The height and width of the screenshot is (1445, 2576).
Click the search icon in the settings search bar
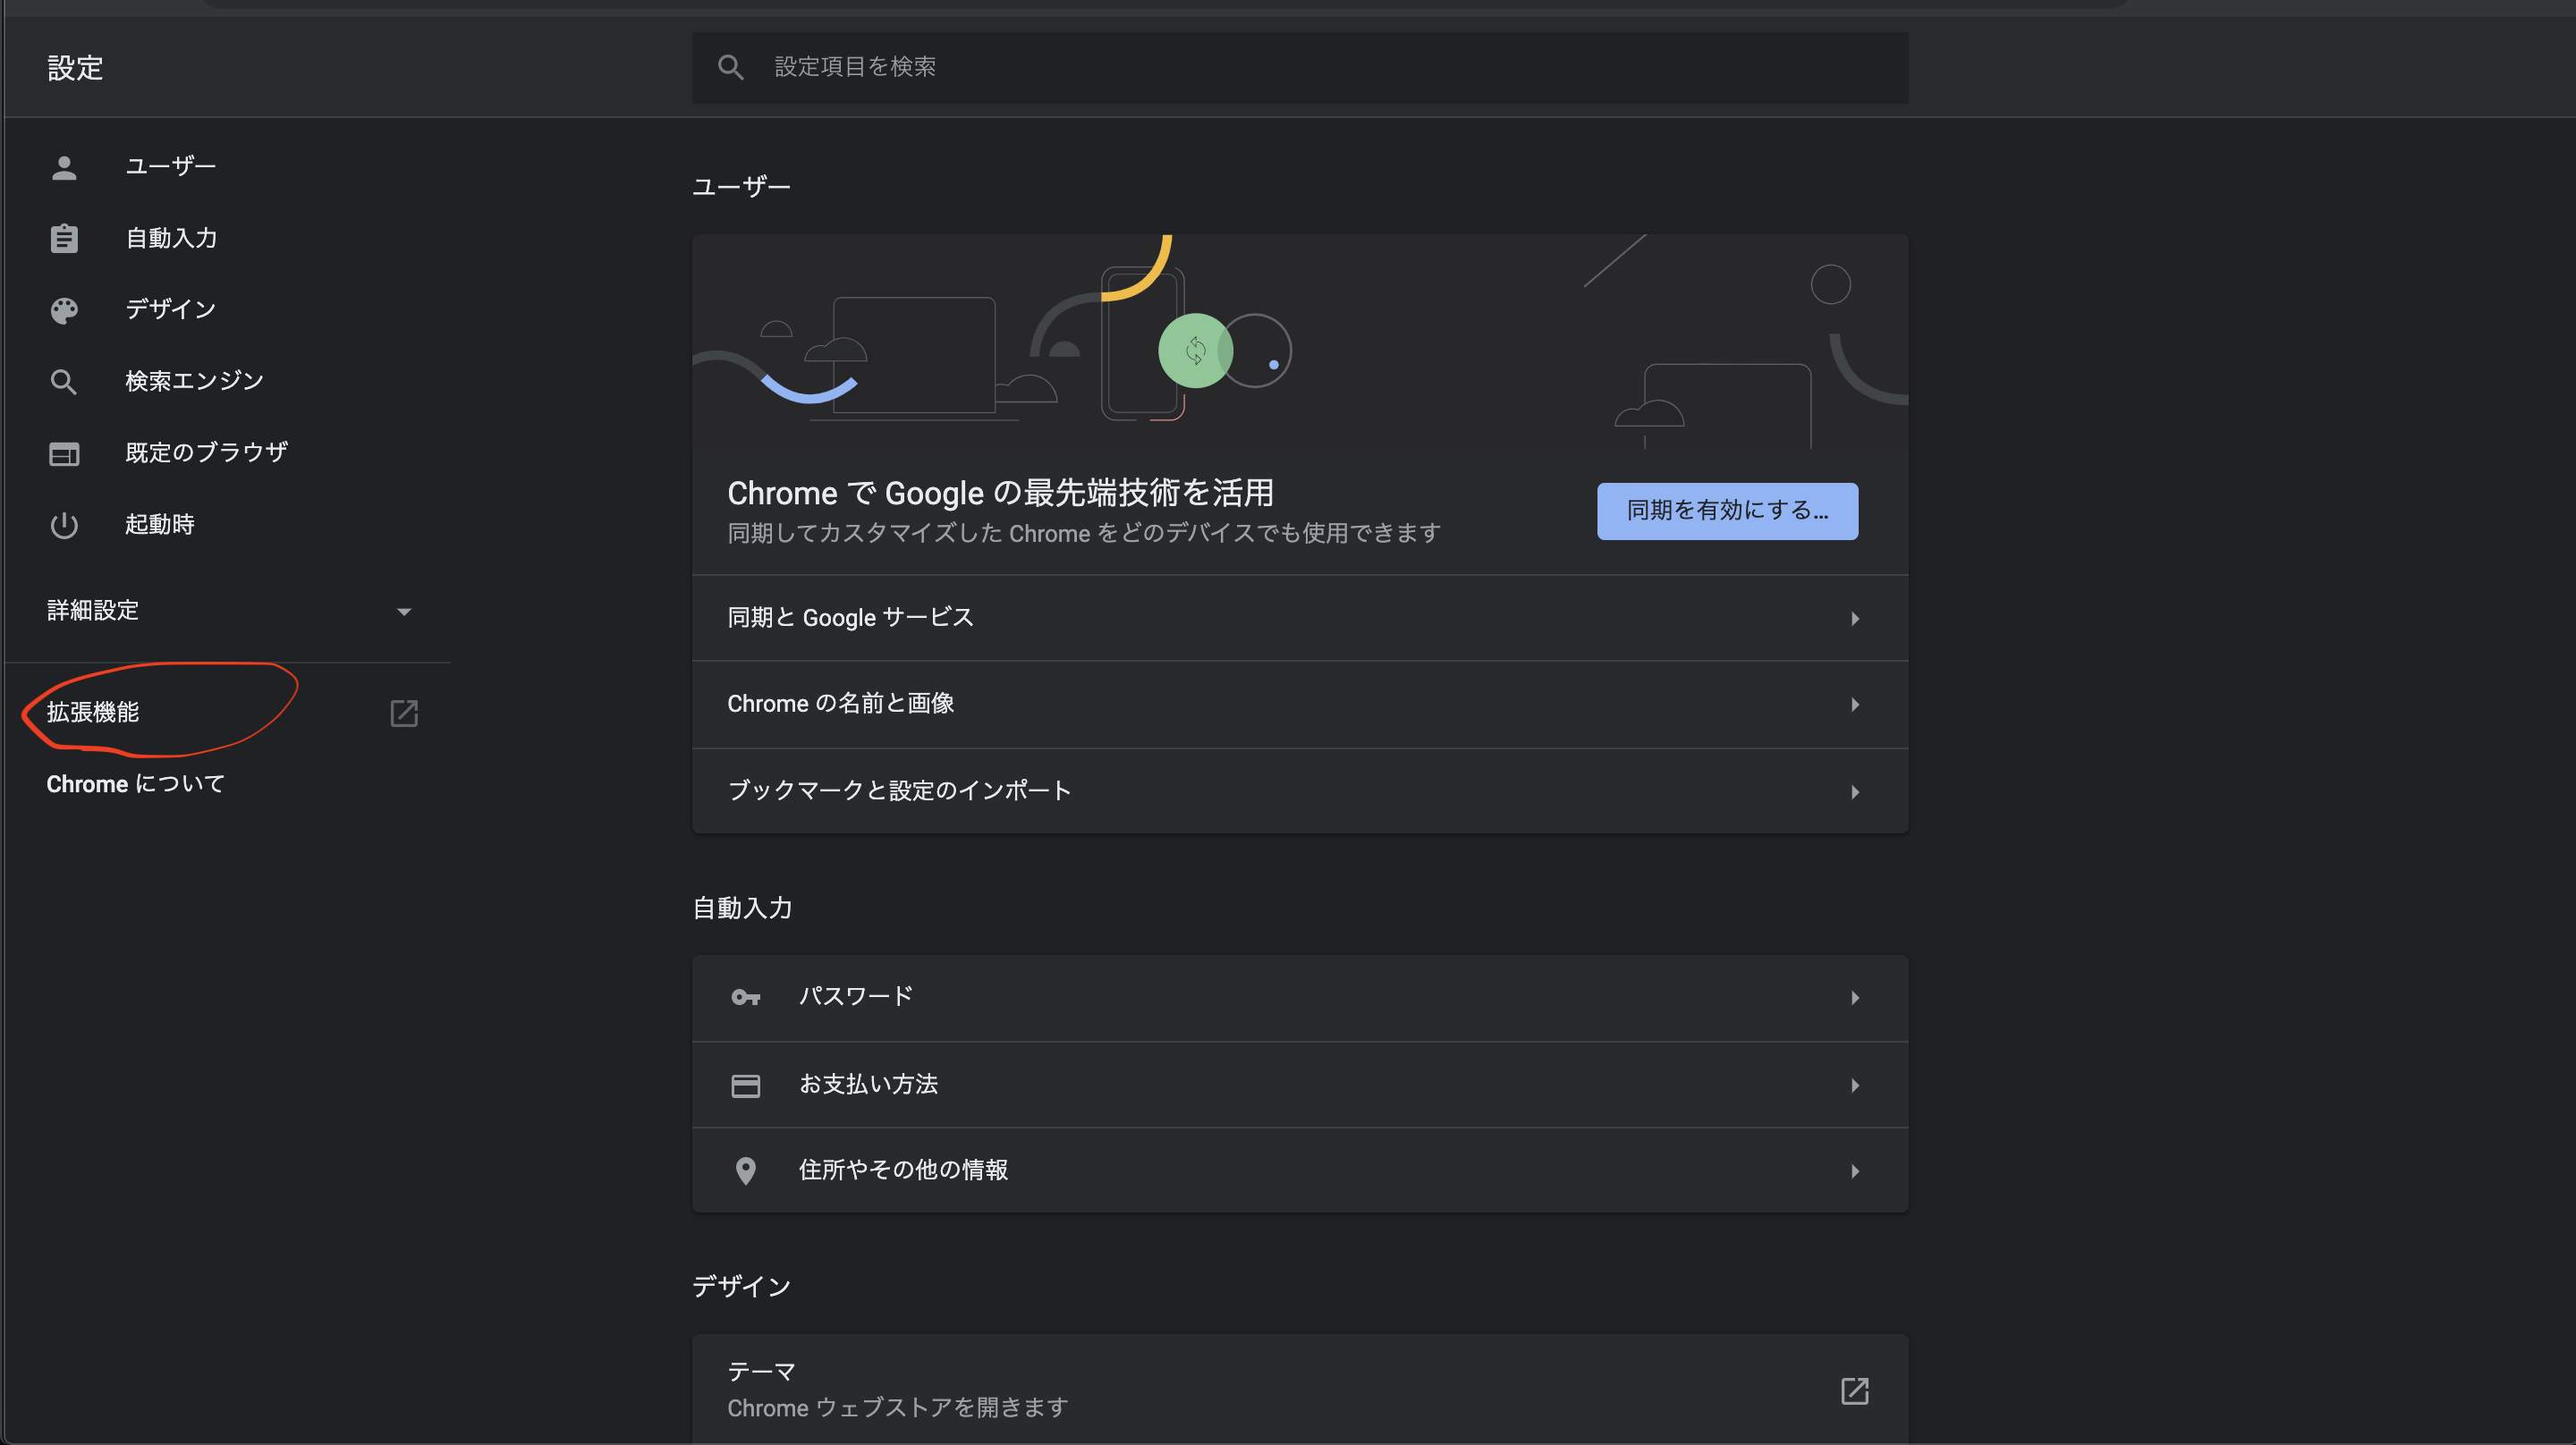click(x=731, y=67)
